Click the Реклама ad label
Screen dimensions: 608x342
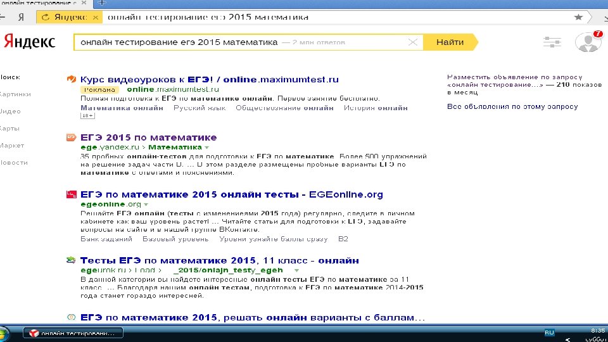click(x=99, y=89)
